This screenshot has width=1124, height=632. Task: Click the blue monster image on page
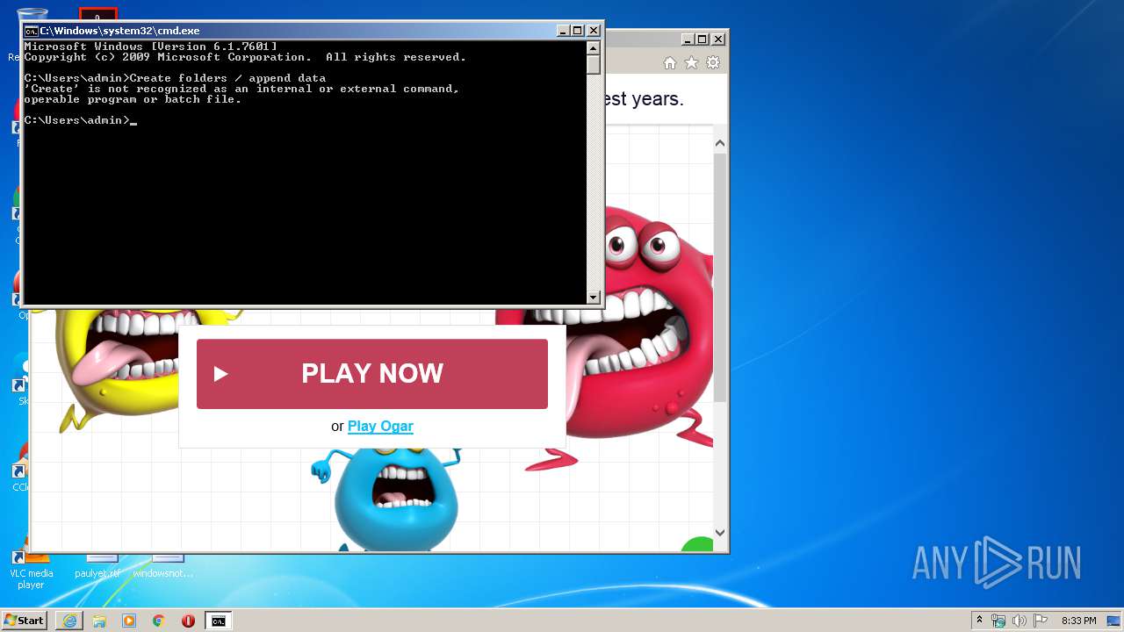pyautogui.click(x=386, y=499)
